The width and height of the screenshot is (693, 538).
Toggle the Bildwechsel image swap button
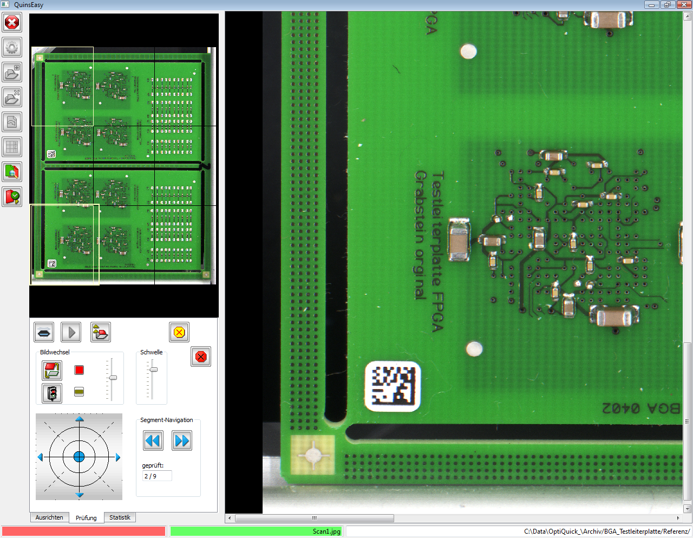52,371
